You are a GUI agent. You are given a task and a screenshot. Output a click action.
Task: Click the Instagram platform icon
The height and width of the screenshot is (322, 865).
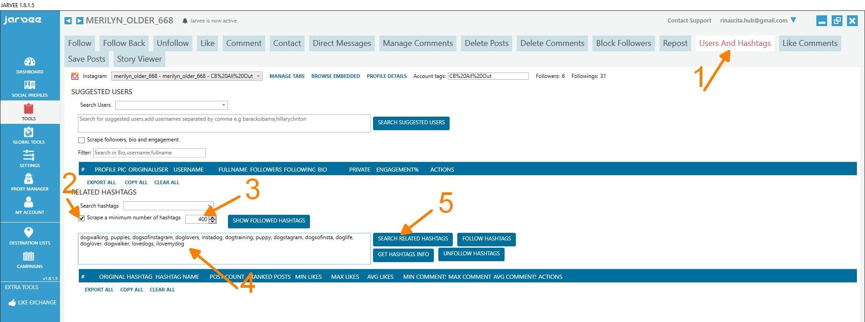[75, 76]
